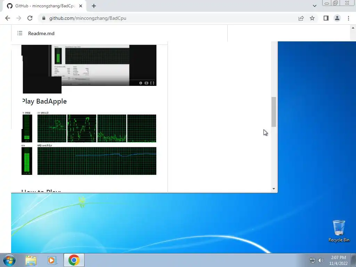Open the Windows Start menu
This screenshot has height=267, width=356.
tap(9, 260)
